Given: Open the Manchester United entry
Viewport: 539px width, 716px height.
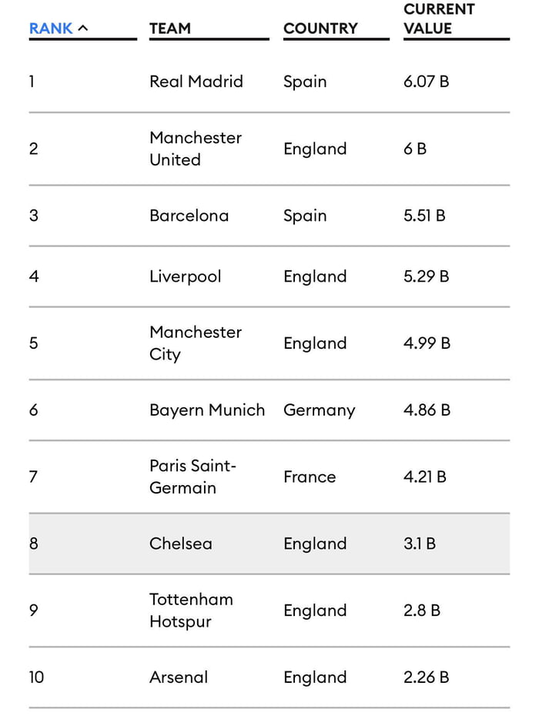Looking at the screenshot, I should [196, 149].
